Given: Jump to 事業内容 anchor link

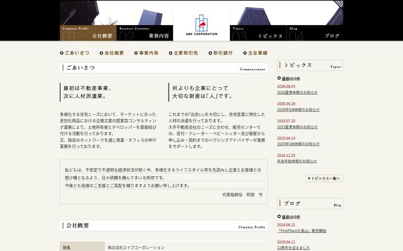Looking at the screenshot, I should 149,53.
